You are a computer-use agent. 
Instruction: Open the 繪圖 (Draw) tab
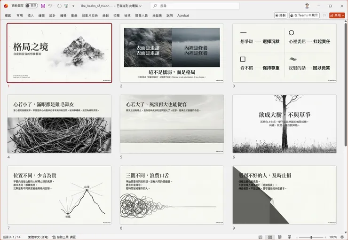(x=41, y=15)
